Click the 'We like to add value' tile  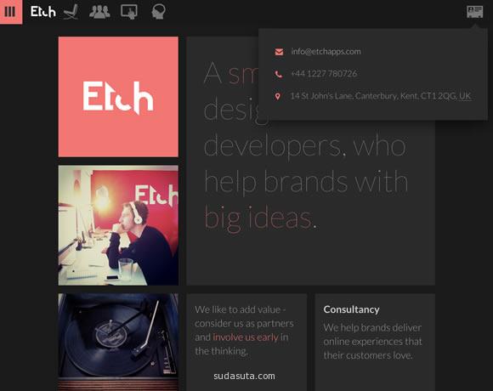pyautogui.click(x=246, y=343)
